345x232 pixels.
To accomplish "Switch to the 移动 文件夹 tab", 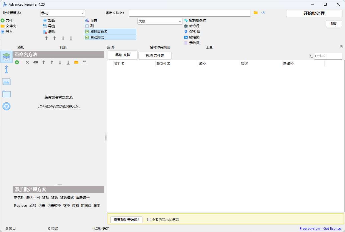I will click(155, 55).
